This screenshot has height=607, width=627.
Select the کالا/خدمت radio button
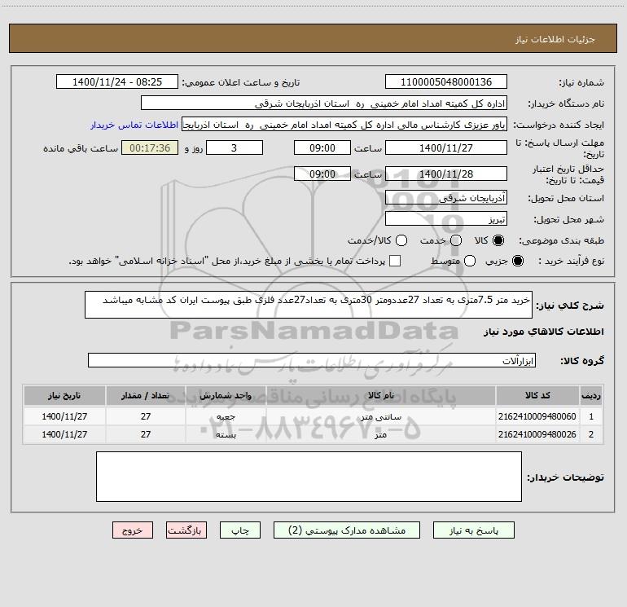(x=401, y=240)
